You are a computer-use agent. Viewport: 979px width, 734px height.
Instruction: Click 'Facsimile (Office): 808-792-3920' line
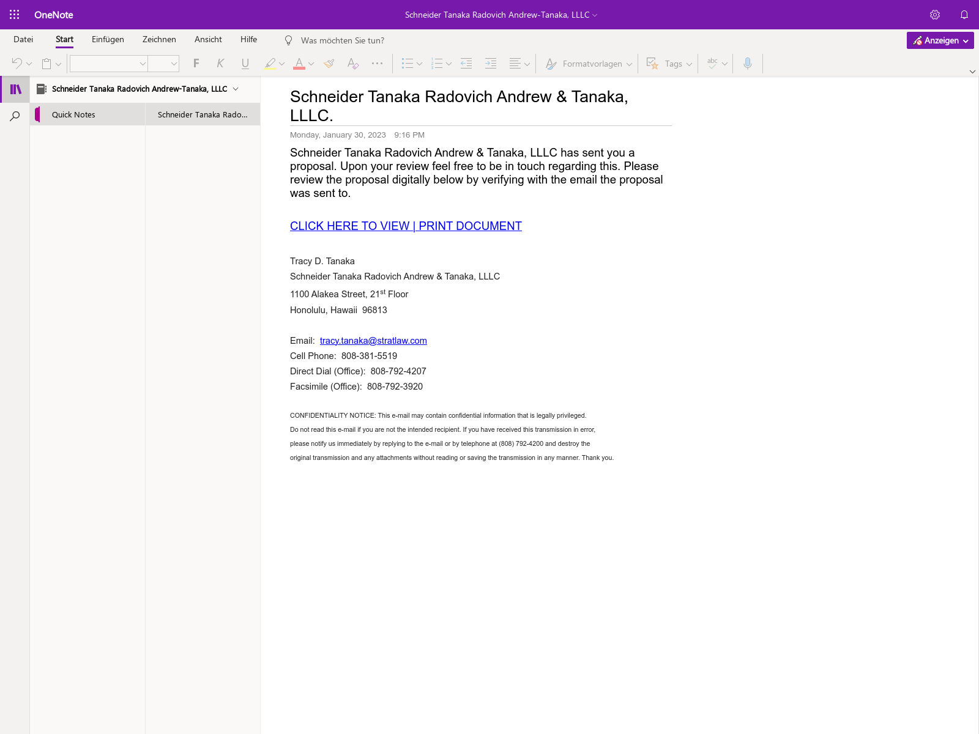pos(356,387)
